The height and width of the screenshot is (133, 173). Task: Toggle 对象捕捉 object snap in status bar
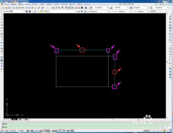47,131
